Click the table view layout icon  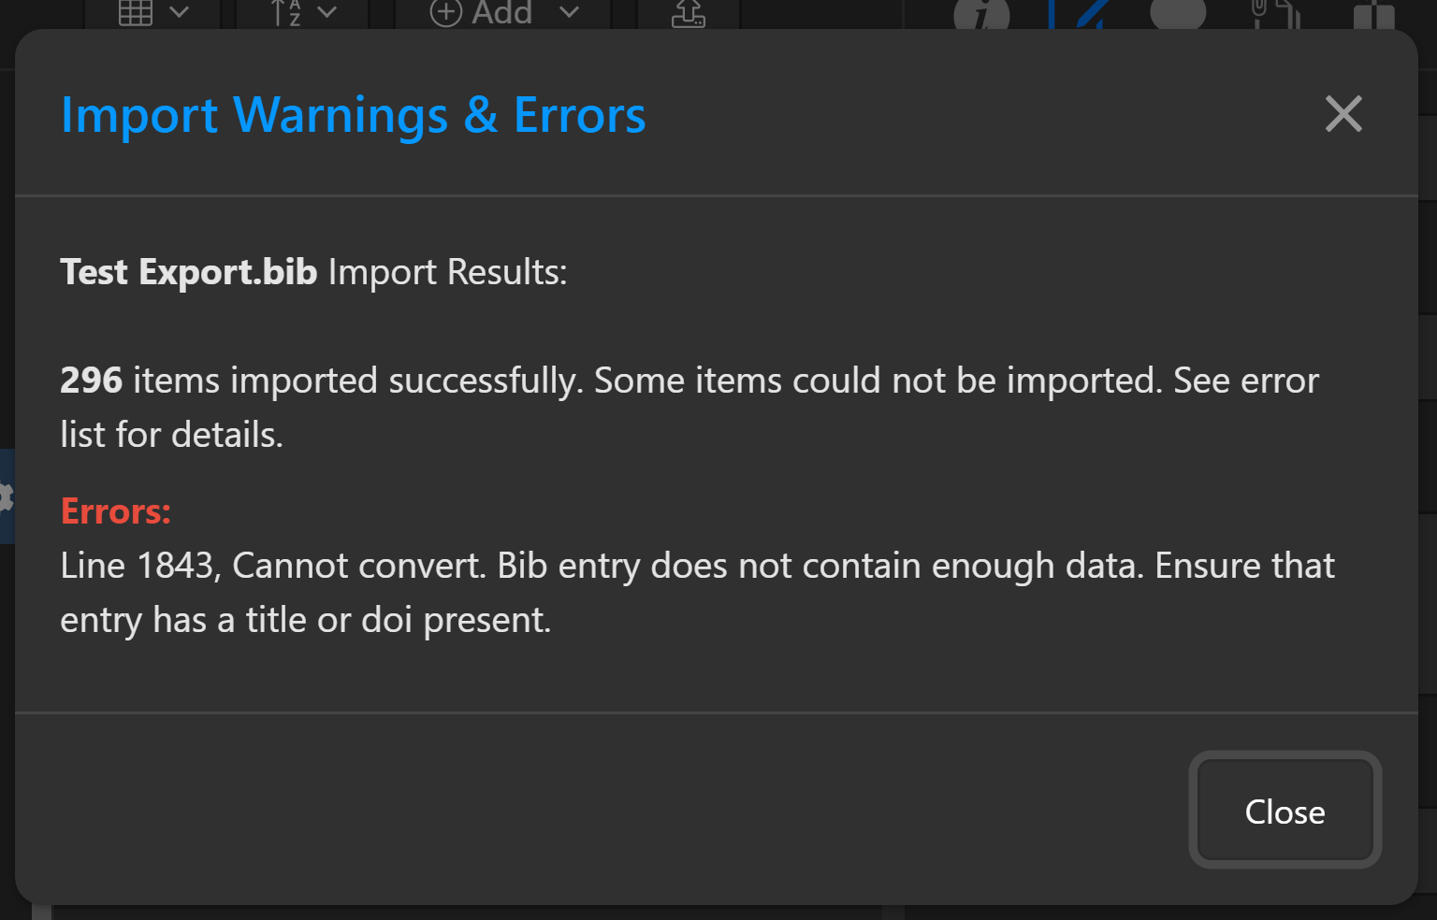pos(136,12)
